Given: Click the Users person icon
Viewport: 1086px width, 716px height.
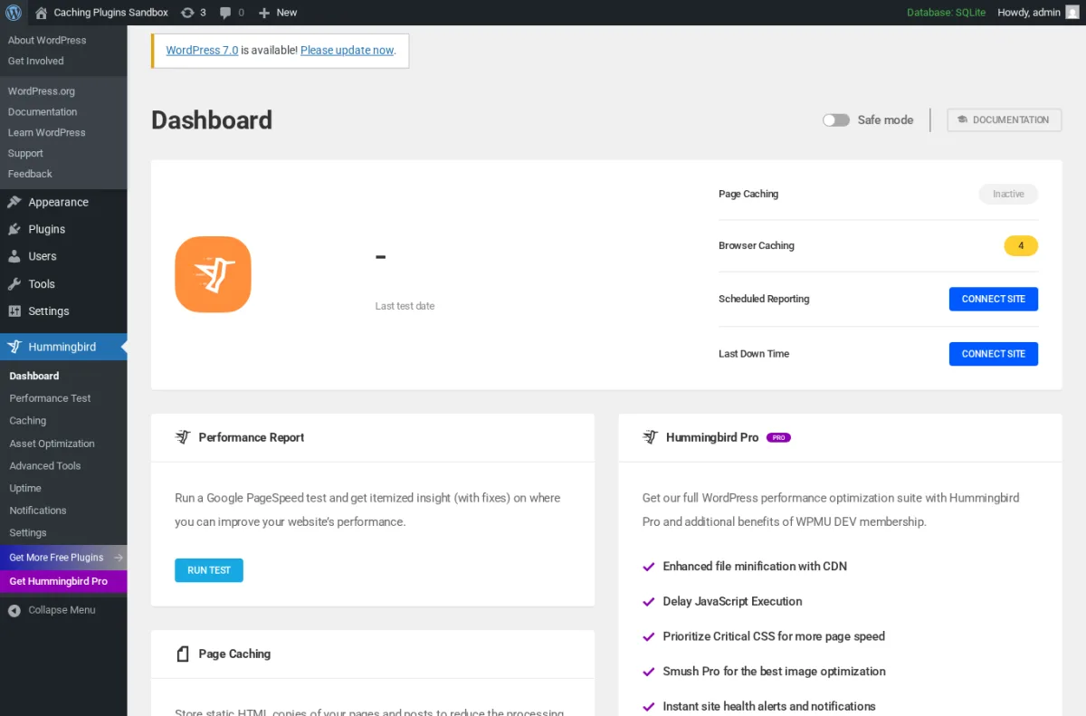Looking at the screenshot, I should click(14, 256).
